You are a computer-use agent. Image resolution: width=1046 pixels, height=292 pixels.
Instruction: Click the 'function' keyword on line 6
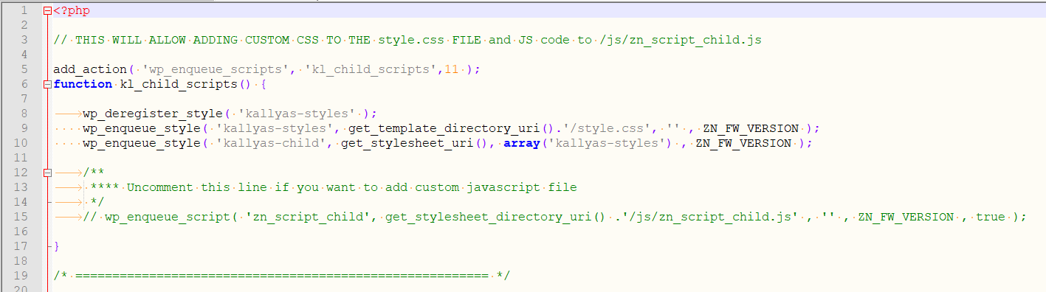coord(83,84)
